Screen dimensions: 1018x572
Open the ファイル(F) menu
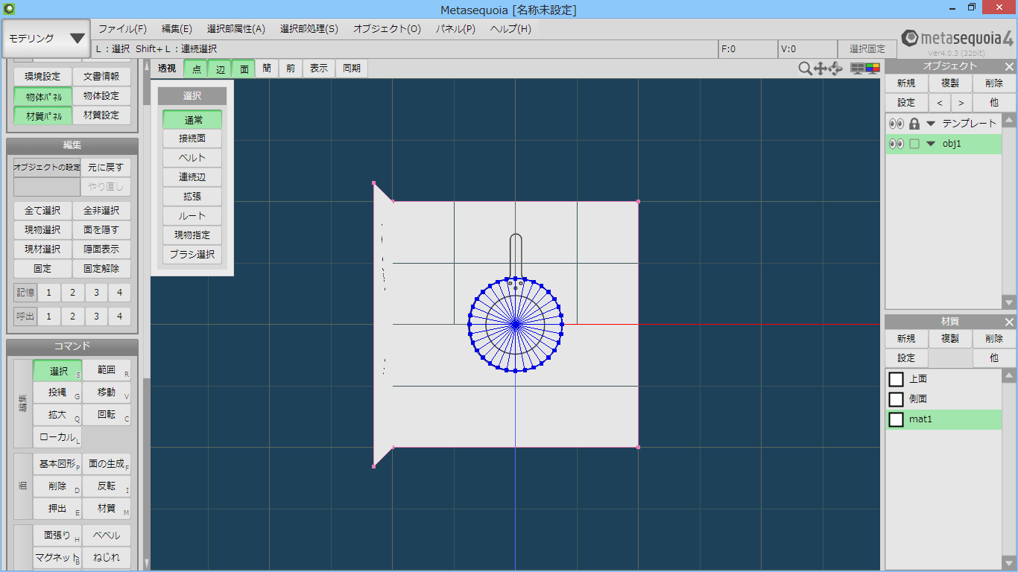pyautogui.click(x=122, y=29)
